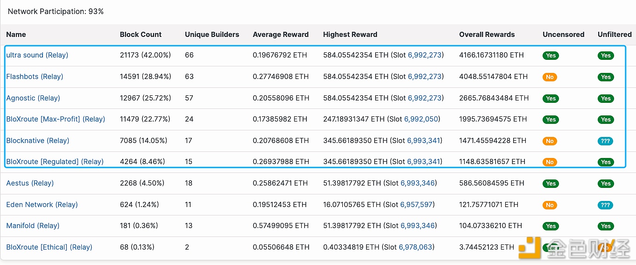Open slot 6,978,063 link
Image resolution: width=636 pixels, height=265 pixels.
click(416, 247)
